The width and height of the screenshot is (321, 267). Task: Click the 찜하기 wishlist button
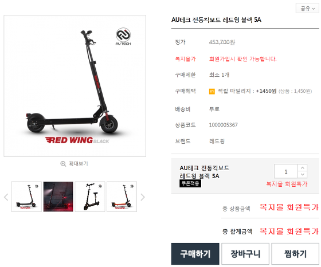(295, 254)
